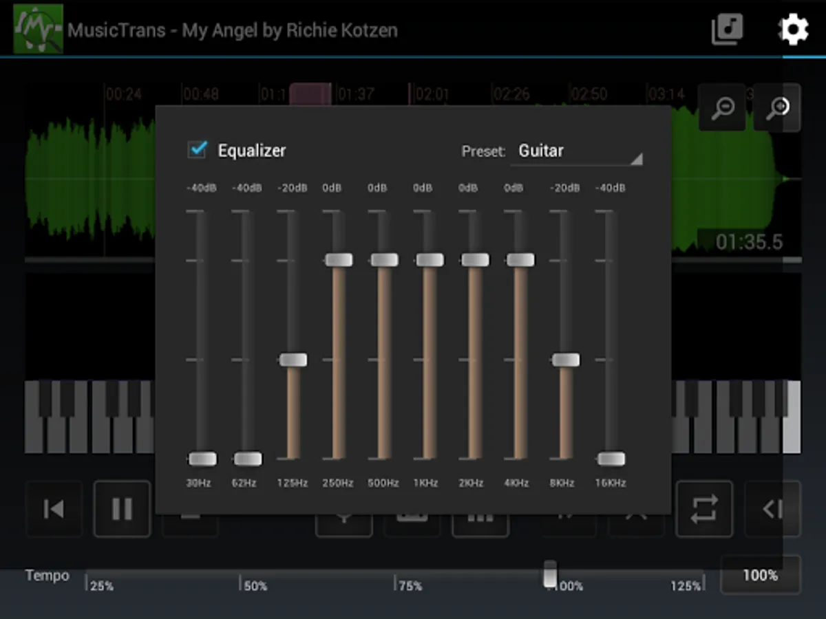826x619 pixels.
Task: Open the Preset dropdown showing Guitar
Action: pos(577,151)
